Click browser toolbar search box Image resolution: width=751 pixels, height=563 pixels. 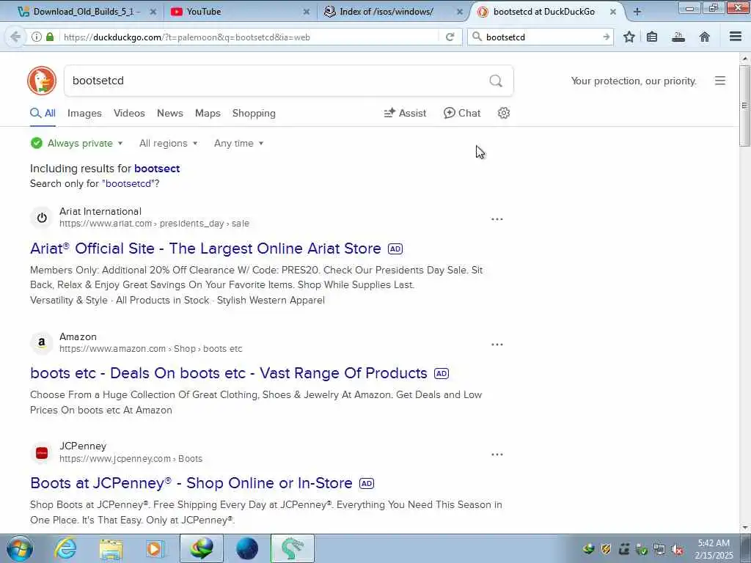point(541,37)
